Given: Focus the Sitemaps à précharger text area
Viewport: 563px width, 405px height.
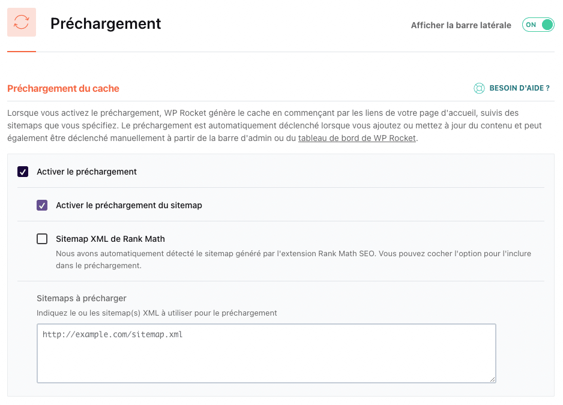Looking at the screenshot, I should pos(266,353).
